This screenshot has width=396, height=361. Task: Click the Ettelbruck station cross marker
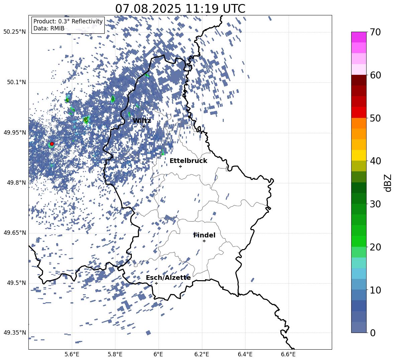tap(180, 166)
